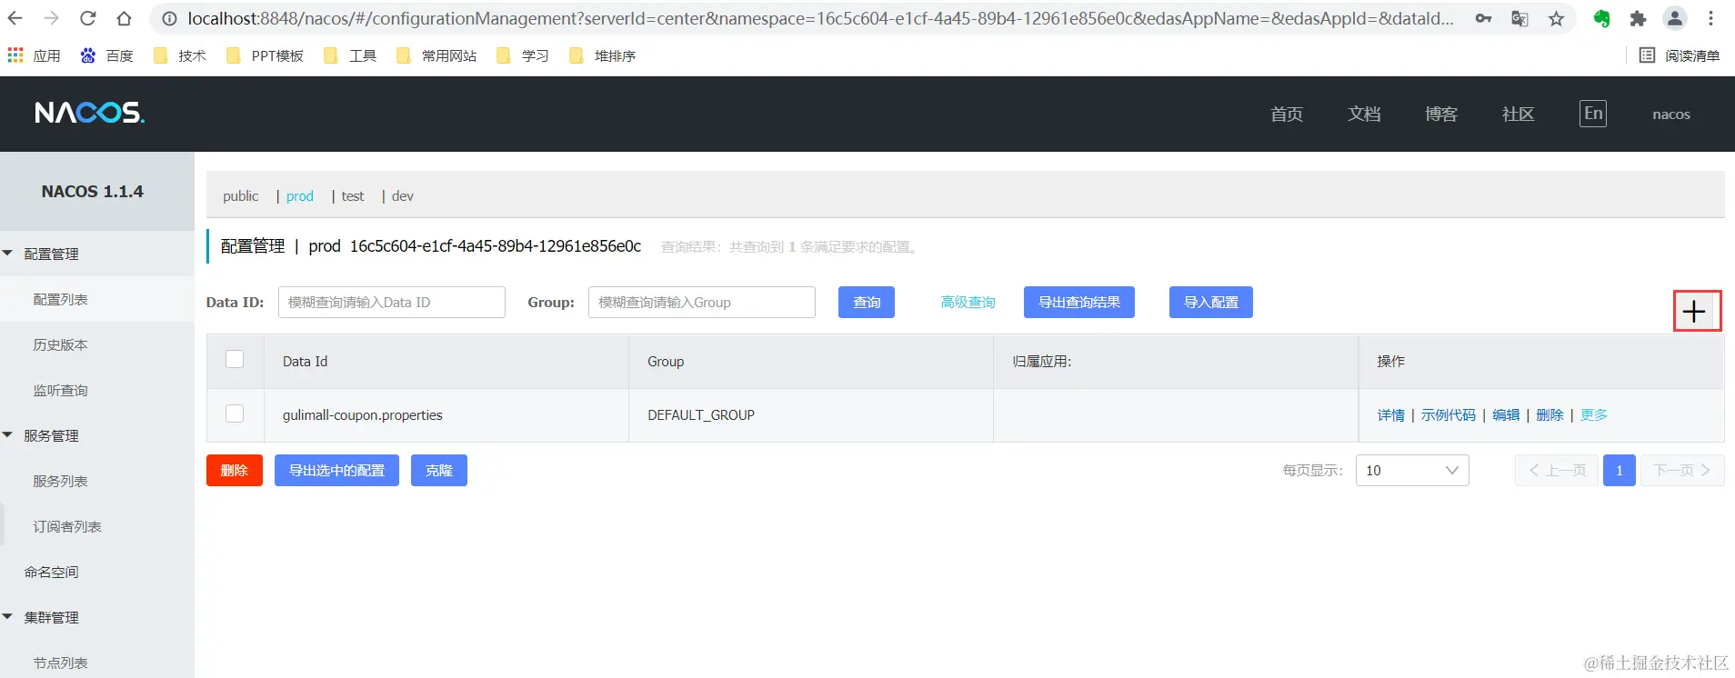The width and height of the screenshot is (1735, 678).
Task: Go back with the browser back arrow
Action: (15, 18)
